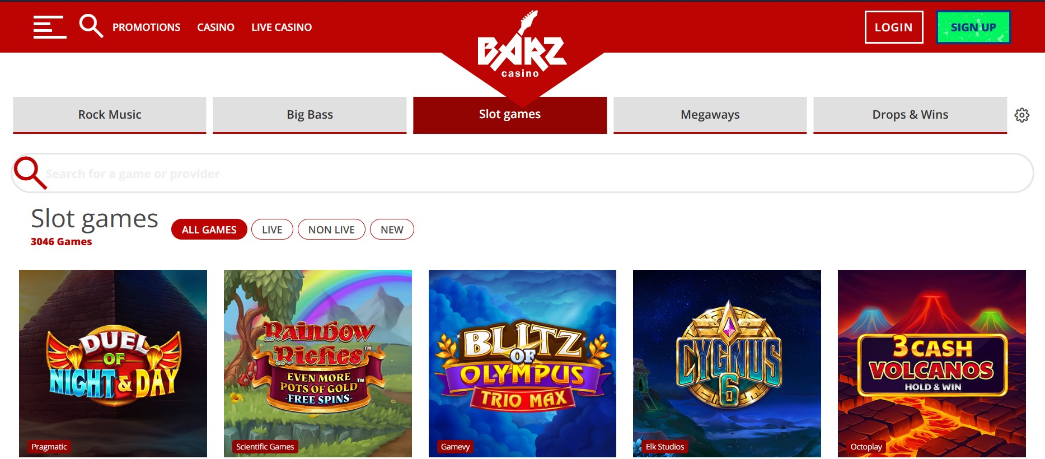Open the Cygnus 6 game thumbnail
The height and width of the screenshot is (459, 1045).
727,363
